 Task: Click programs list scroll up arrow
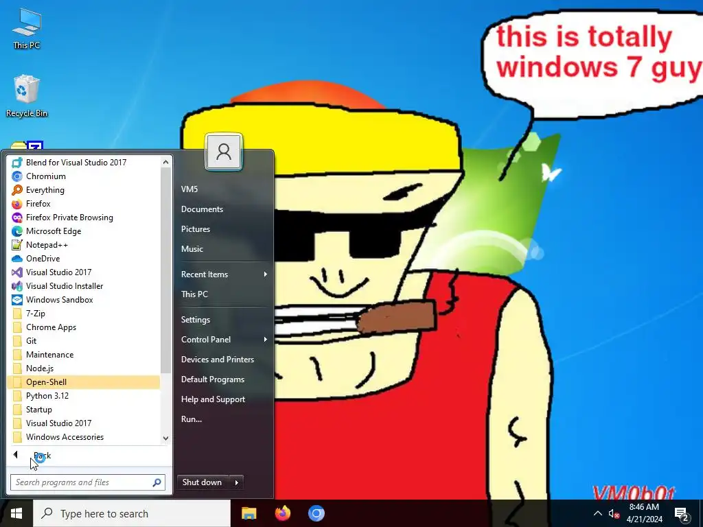(x=166, y=162)
